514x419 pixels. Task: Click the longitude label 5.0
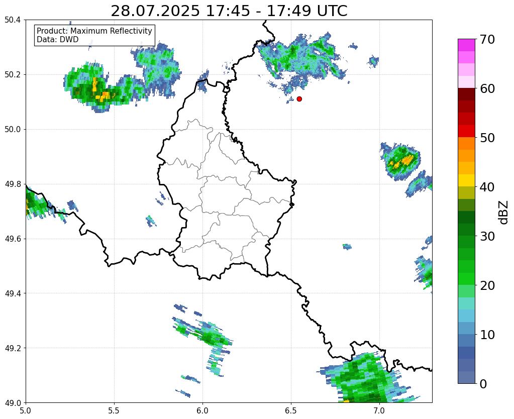[26, 410]
